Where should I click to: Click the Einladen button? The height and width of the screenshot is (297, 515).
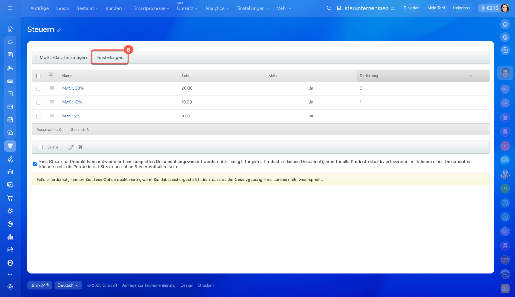(x=412, y=8)
